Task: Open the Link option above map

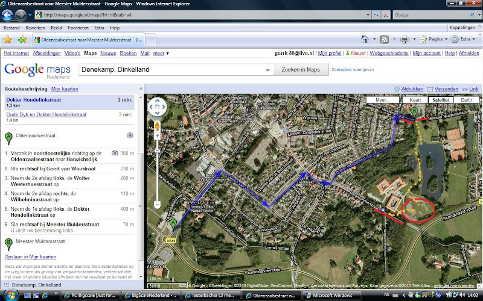Action: pyautogui.click(x=474, y=88)
